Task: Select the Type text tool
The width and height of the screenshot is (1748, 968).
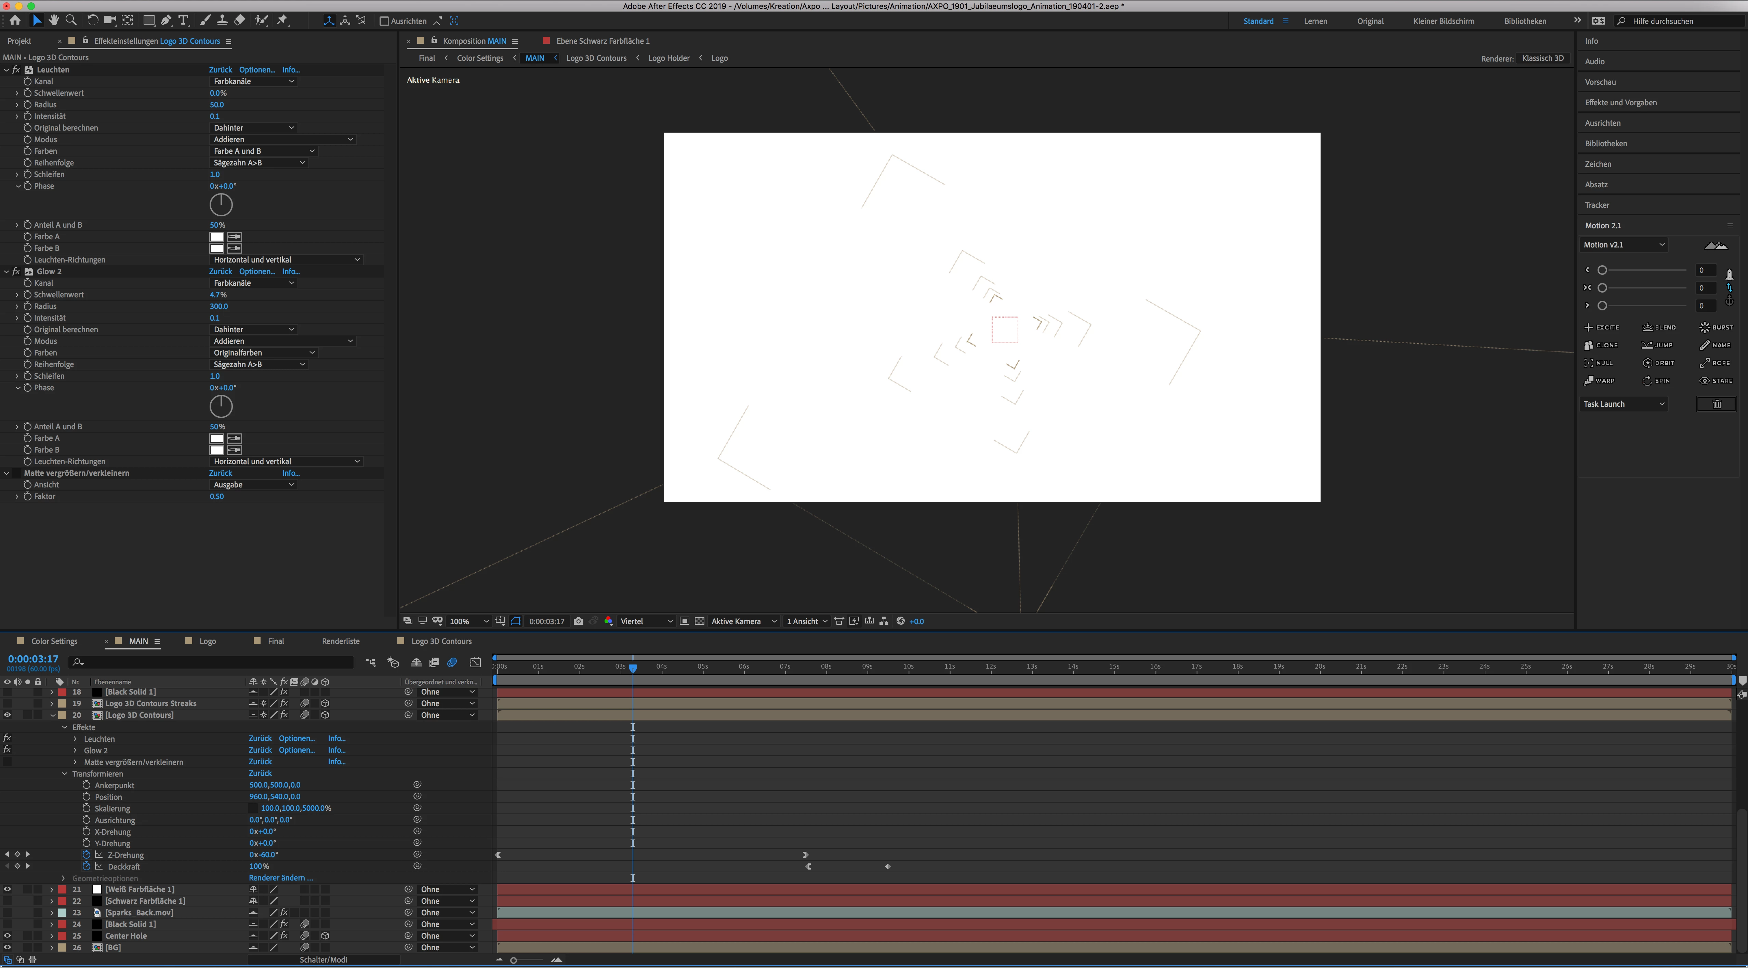Action: [x=183, y=21]
